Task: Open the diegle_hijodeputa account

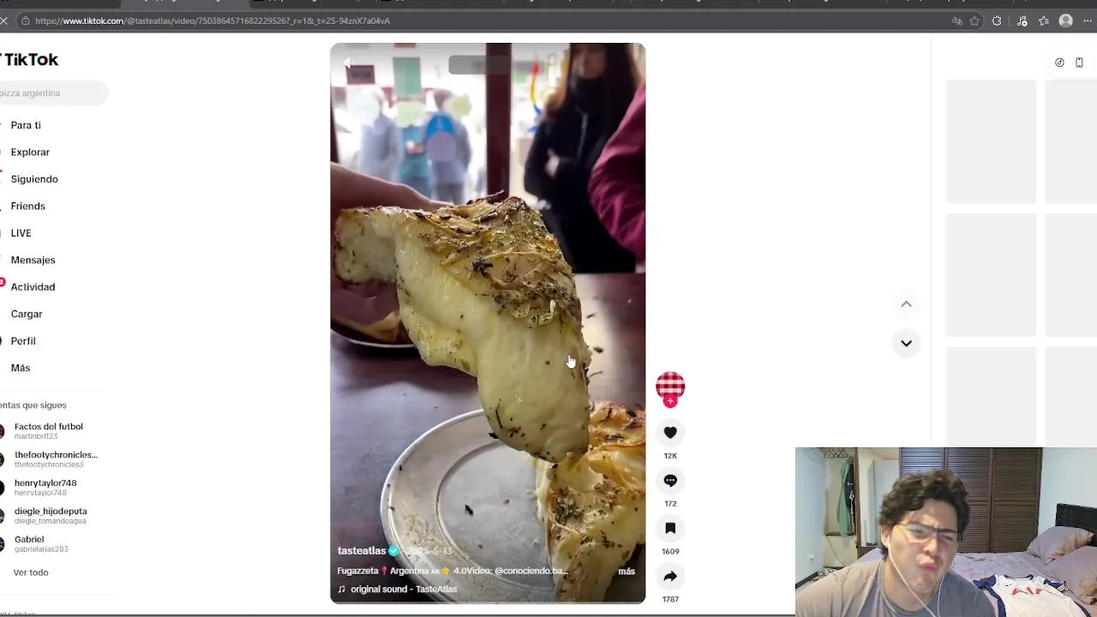Action: [50, 516]
